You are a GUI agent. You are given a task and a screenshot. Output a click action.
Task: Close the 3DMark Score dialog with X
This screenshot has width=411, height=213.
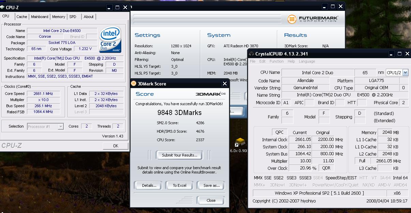225,84
